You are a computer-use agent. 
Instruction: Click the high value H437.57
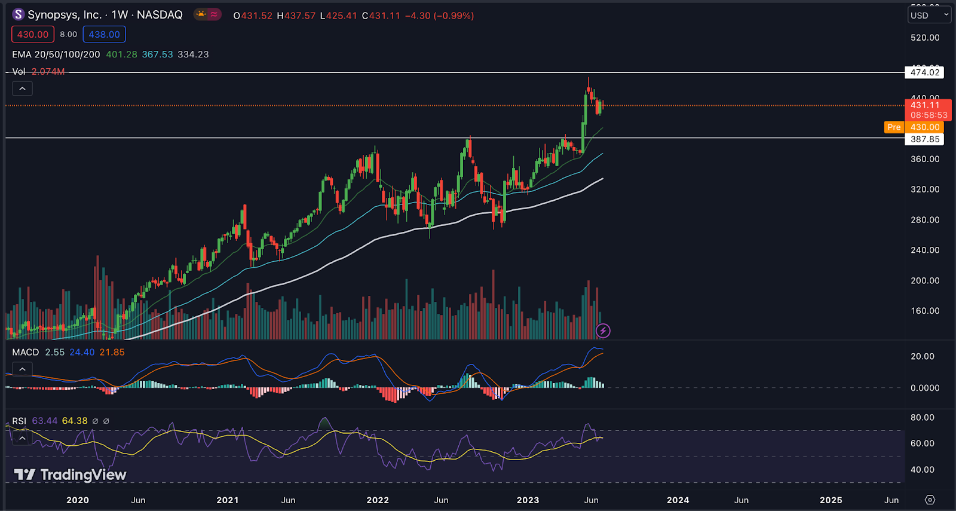[x=296, y=16]
